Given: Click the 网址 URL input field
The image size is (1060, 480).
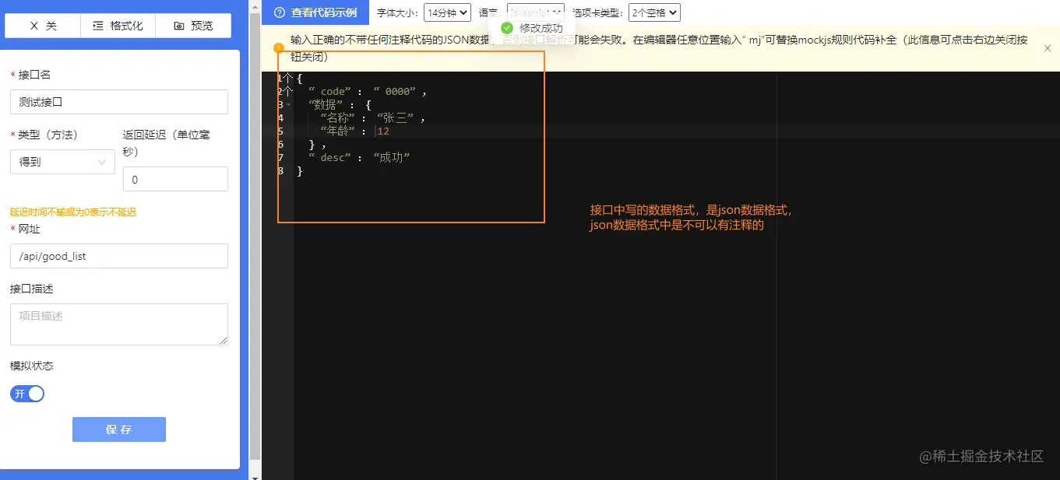Looking at the screenshot, I should 119,256.
